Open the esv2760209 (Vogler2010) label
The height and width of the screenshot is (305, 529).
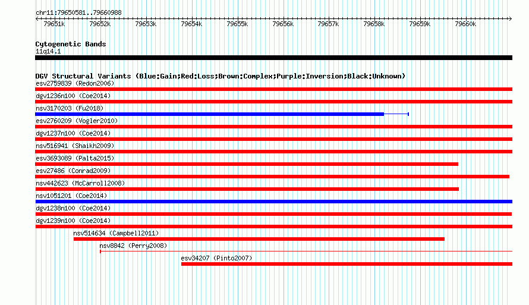77,121
